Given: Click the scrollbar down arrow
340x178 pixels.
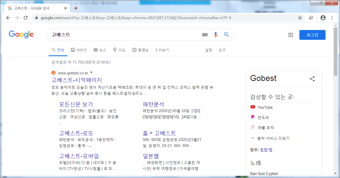Looking at the screenshot, I should [335, 173].
